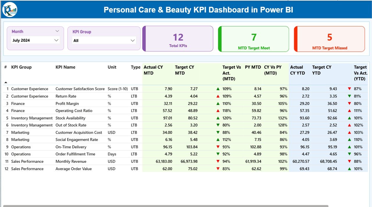
Task: Click the green up triangle beside Stock Availability MTD
Action: click(x=217, y=118)
